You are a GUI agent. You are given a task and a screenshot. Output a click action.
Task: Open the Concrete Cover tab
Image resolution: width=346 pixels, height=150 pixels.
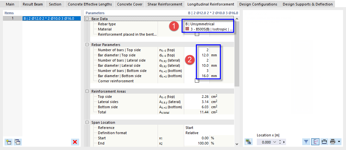[128, 4]
